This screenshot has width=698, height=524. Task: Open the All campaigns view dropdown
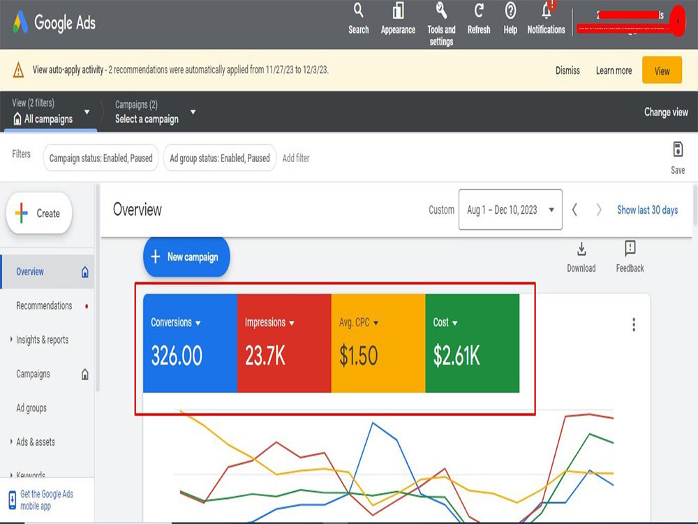[x=51, y=112]
